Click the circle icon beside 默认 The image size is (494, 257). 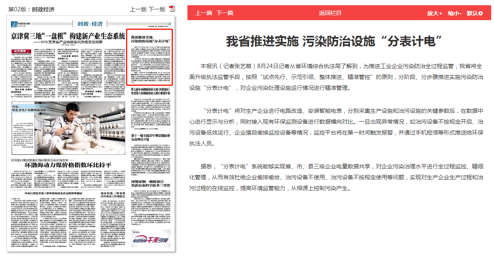point(481,13)
